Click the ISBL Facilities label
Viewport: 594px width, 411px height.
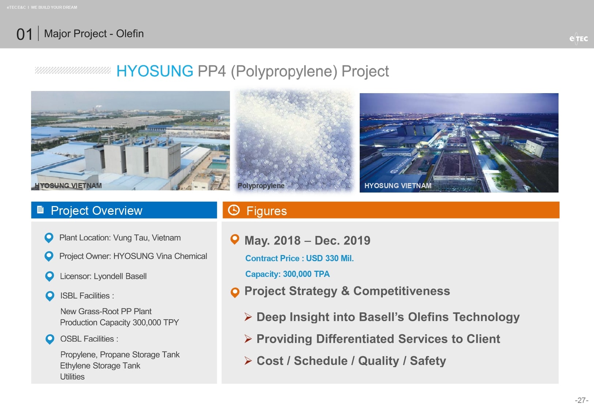(x=87, y=296)
